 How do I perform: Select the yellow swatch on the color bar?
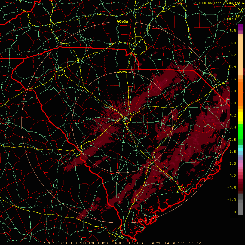pos(240,117)
